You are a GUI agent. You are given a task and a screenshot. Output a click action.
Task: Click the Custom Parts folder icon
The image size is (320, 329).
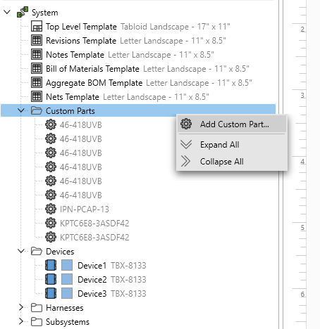(x=37, y=110)
